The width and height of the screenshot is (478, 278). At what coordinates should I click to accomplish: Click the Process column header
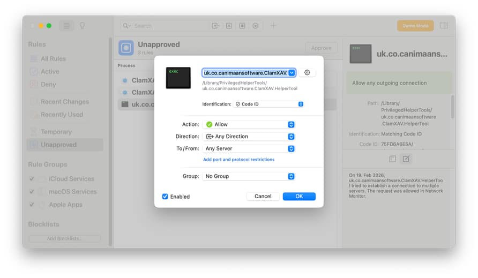126,65
